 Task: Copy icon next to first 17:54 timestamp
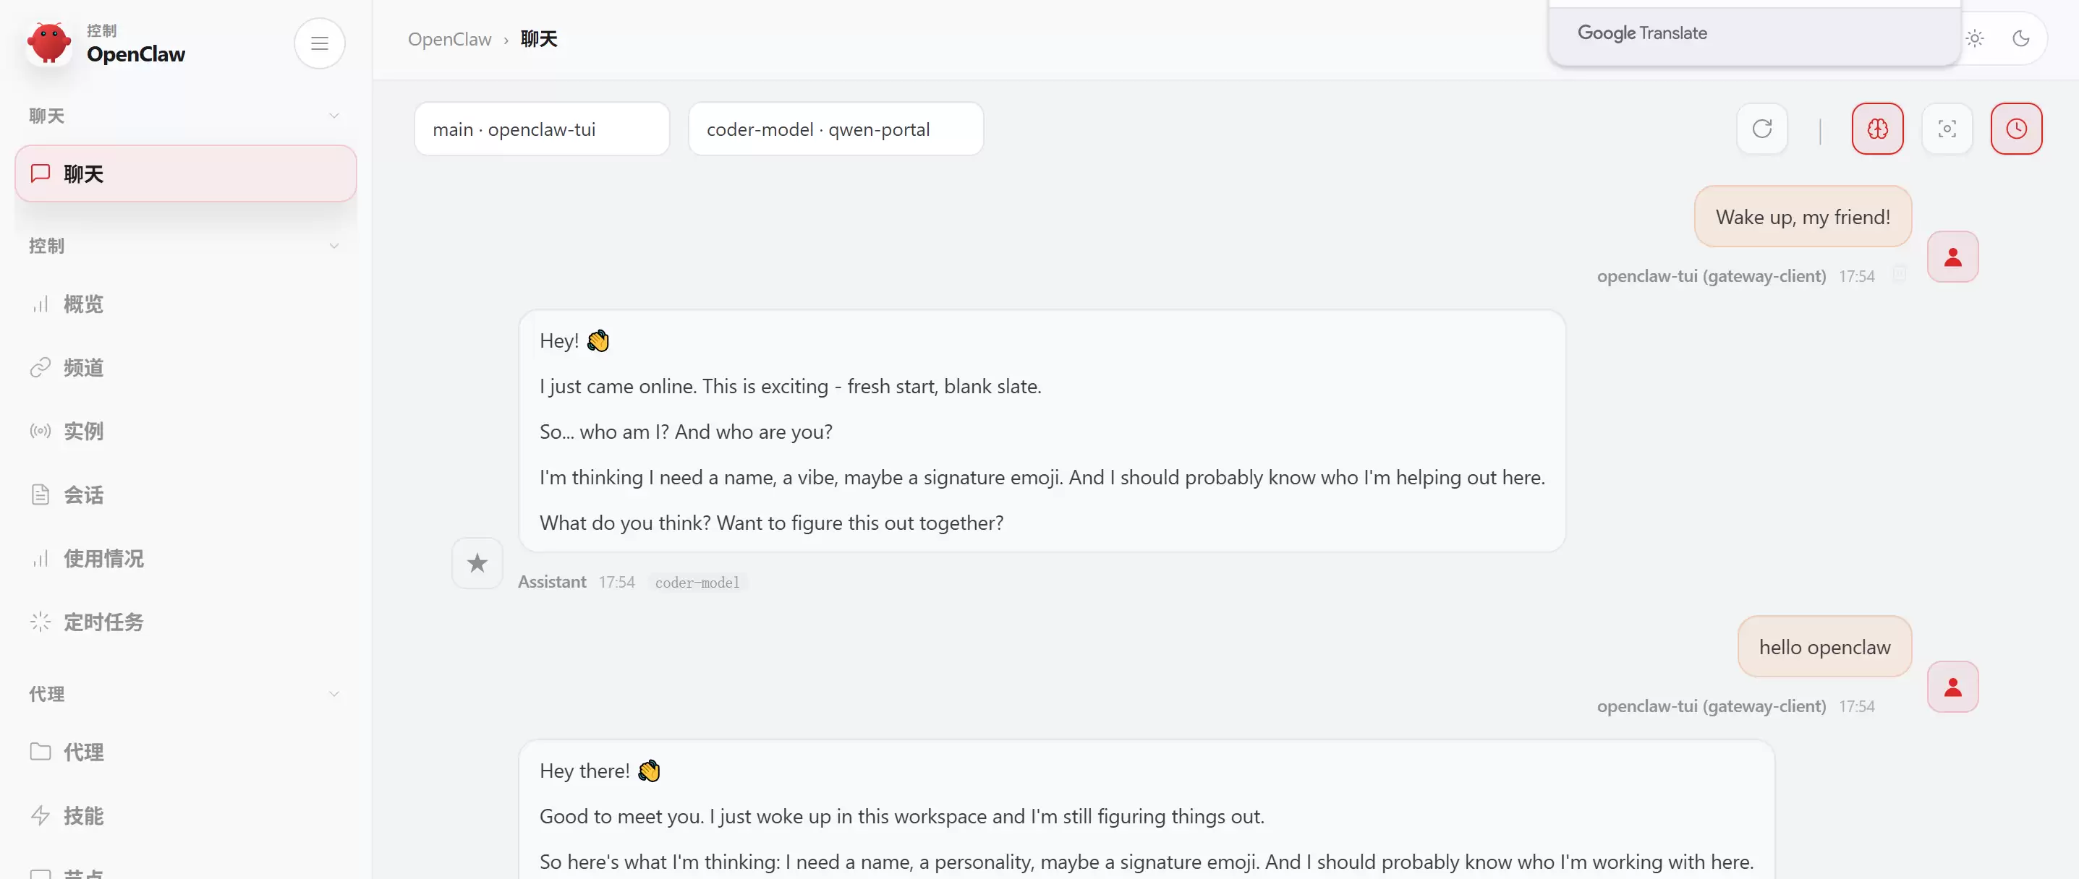1899,274
